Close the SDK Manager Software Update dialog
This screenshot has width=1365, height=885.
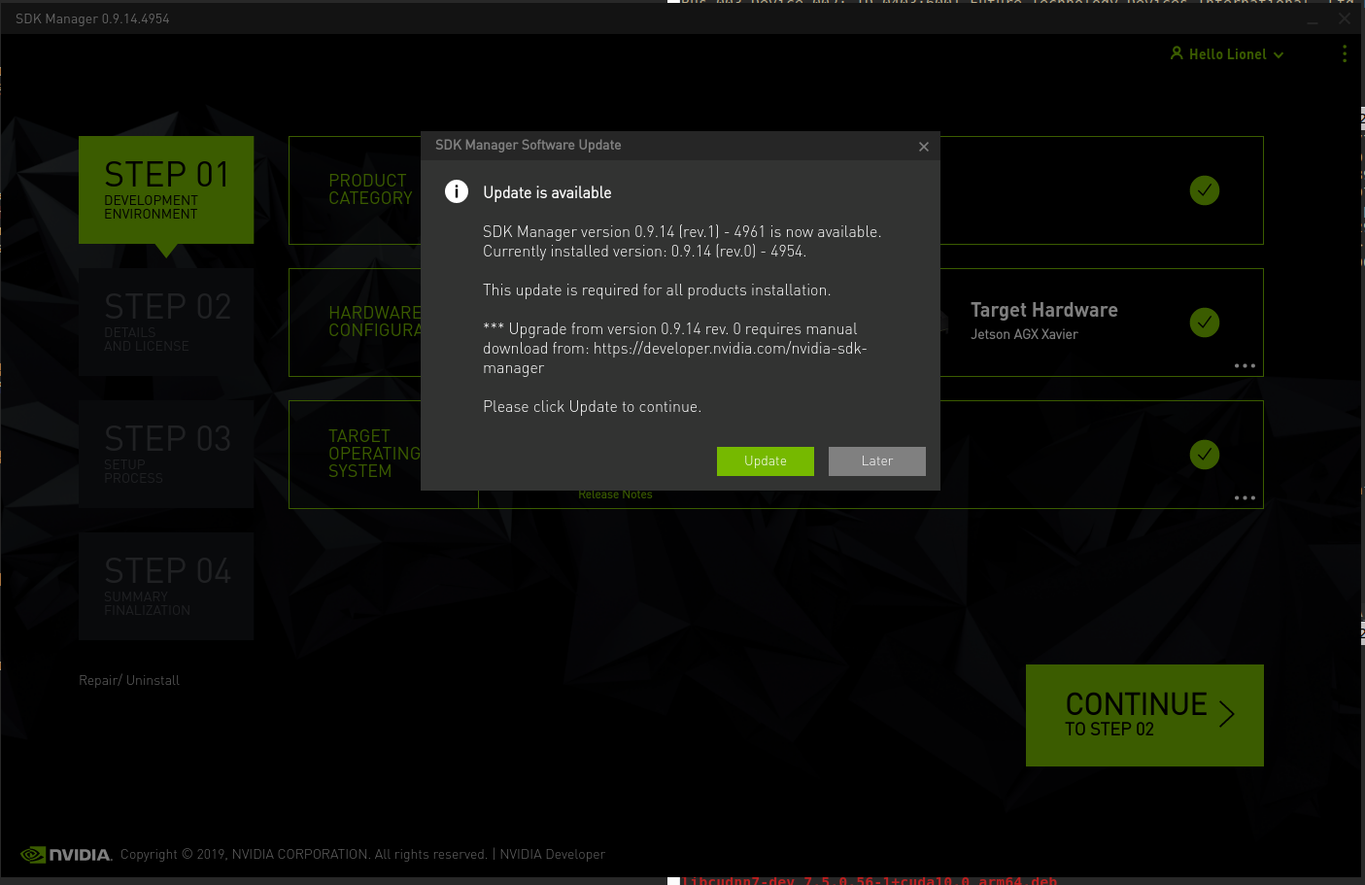[x=924, y=147]
